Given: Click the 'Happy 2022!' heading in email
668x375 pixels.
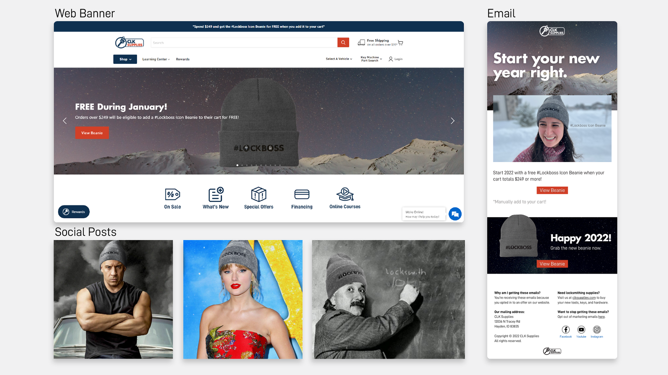Looking at the screenshot, I should pyautogui.click(x=581, y=238).
